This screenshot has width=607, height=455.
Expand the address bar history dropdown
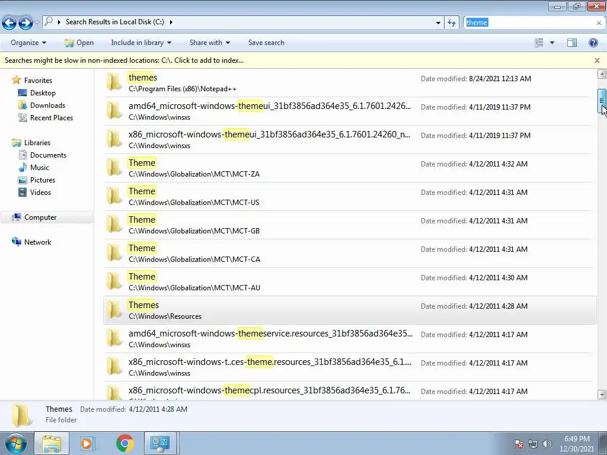[438, 23]
